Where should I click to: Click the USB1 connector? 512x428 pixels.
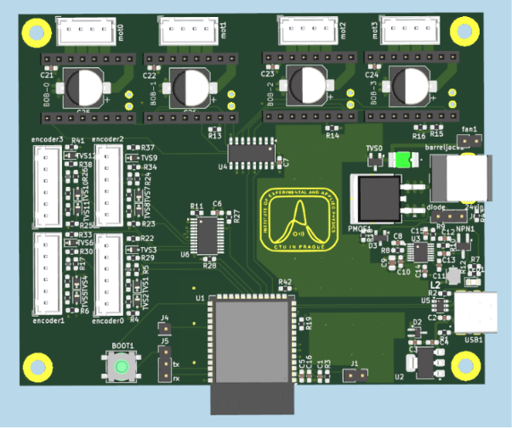tap(475, 313)
